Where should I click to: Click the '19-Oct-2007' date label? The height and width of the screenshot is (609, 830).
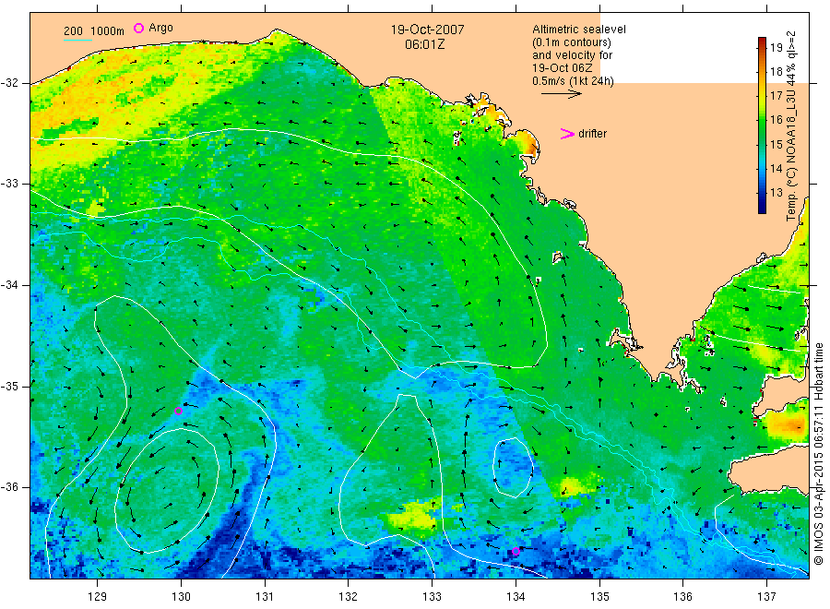[427, 30]
